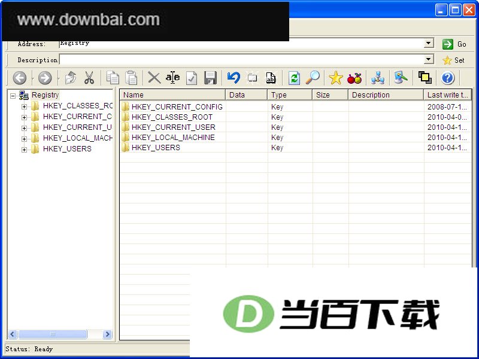Click the magnifying glass Search icon
This screenshot has height=359, width=479.
pos(313,78)
